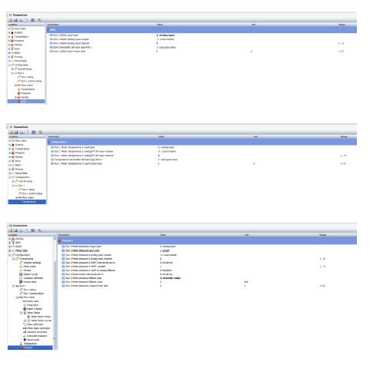Image resolution: width=370 pixels, height=373 pixels.
Task: Click the save disk icon in the Temperature window toolbar
Action: (x=16, y=133)
